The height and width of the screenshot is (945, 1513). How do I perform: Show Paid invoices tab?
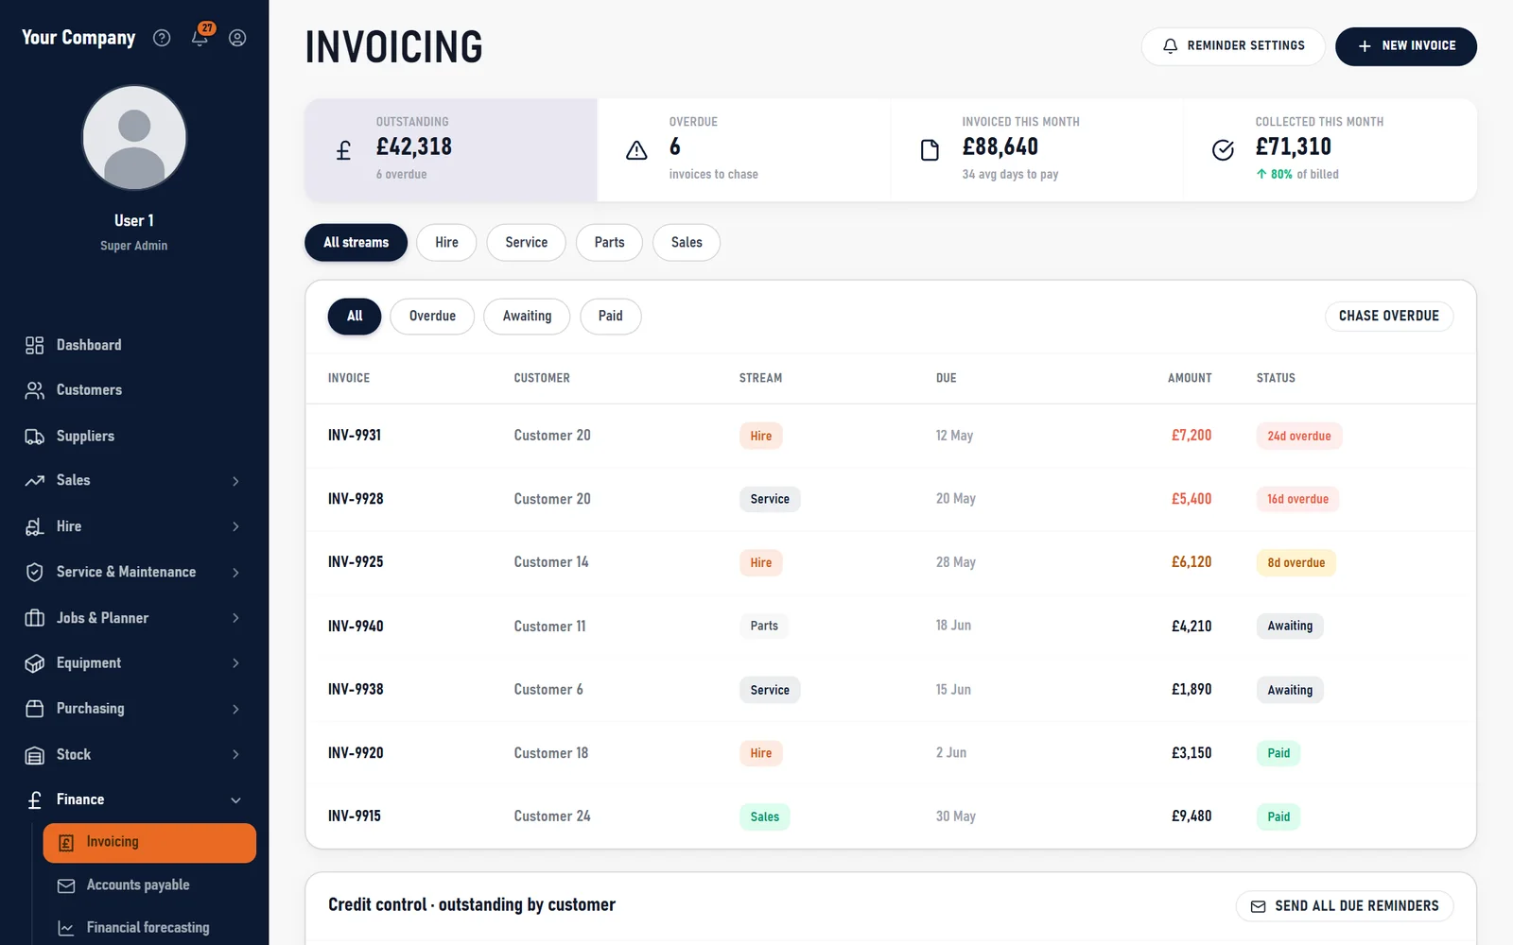(x=610, y=317)
